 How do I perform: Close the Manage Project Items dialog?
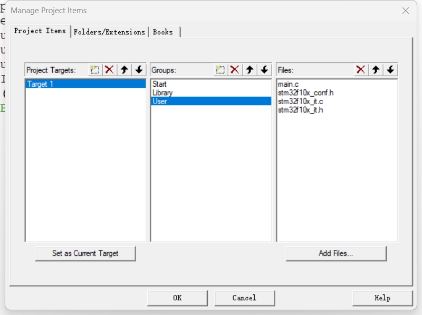(x=406, y=11)
